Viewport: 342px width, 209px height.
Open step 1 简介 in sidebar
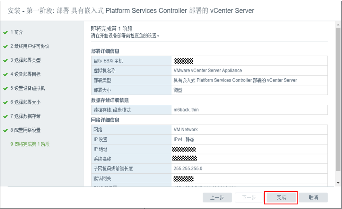pos(17,32)
